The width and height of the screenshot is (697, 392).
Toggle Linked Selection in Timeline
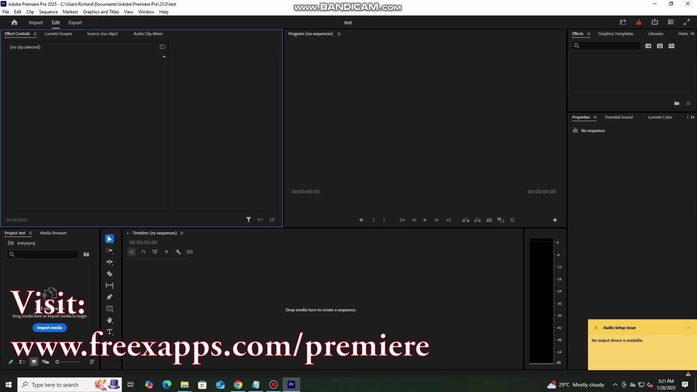pos(155,252)
